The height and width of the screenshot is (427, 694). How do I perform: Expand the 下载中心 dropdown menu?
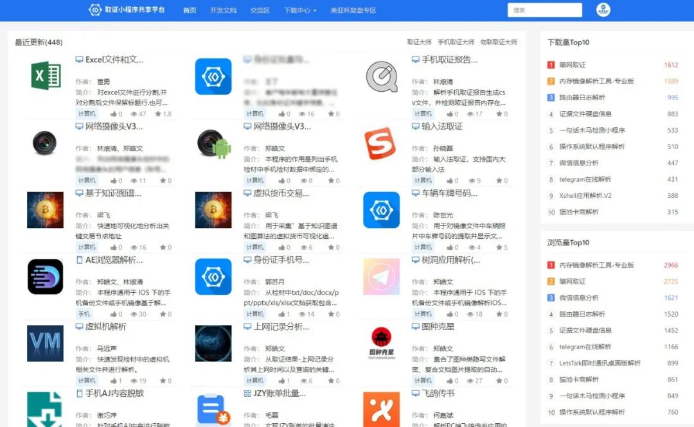[x=300, y=10]
